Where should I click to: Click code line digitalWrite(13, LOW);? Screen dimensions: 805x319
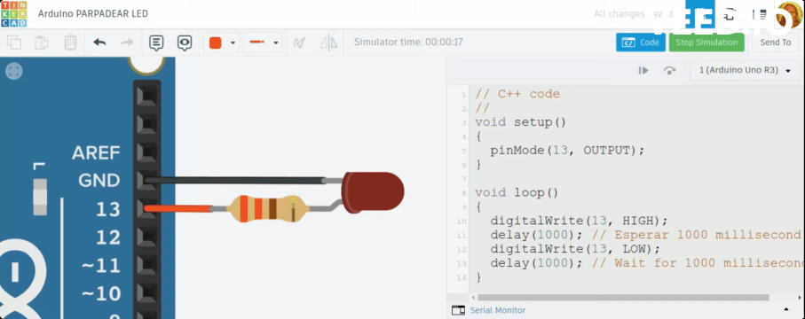pos(575,249)
